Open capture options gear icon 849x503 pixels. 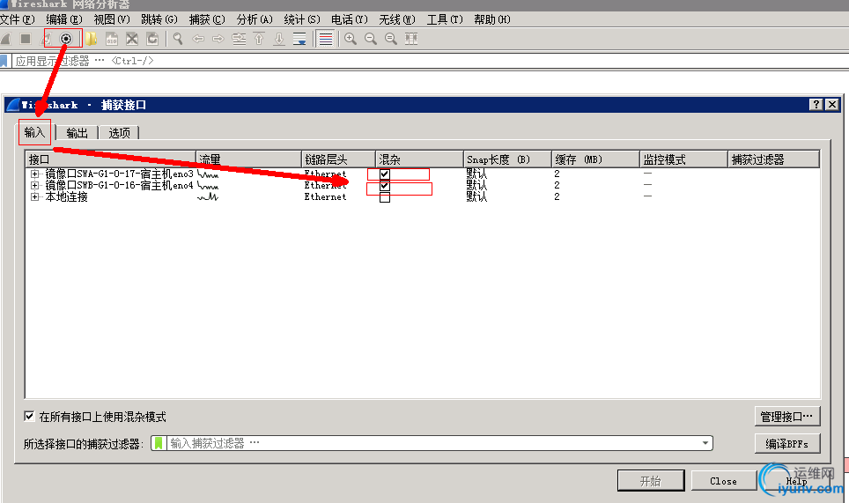coord(66,39)
